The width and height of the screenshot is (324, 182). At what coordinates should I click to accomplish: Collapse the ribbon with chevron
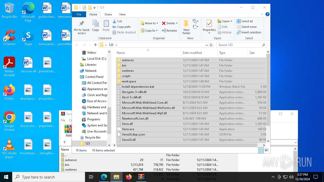click(262, 14)
